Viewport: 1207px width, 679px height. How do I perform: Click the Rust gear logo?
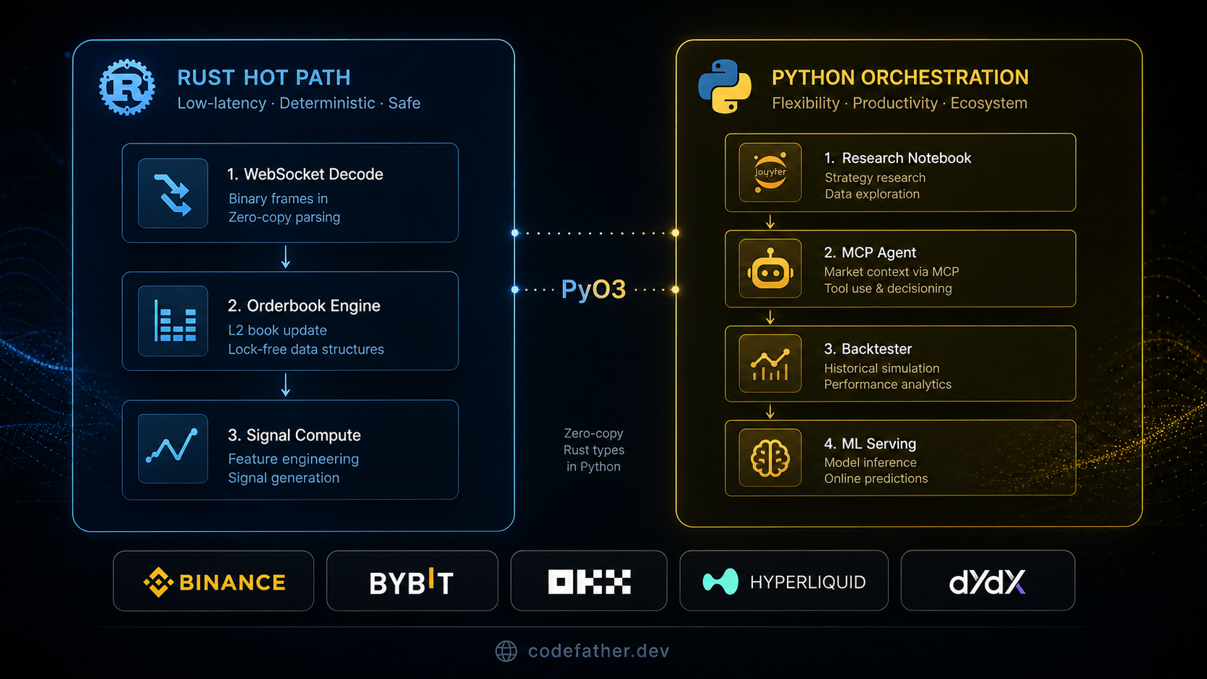point(127,87)
